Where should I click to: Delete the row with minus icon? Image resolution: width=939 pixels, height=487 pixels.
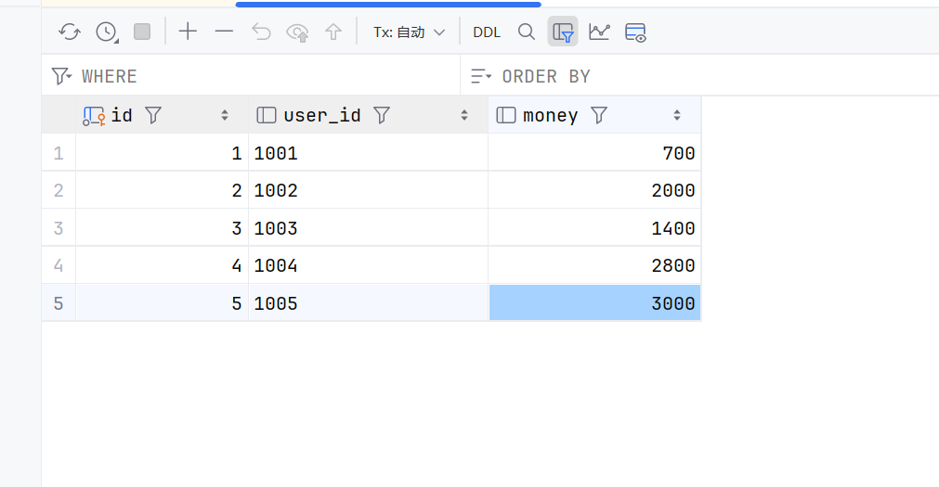coord(224,32)
